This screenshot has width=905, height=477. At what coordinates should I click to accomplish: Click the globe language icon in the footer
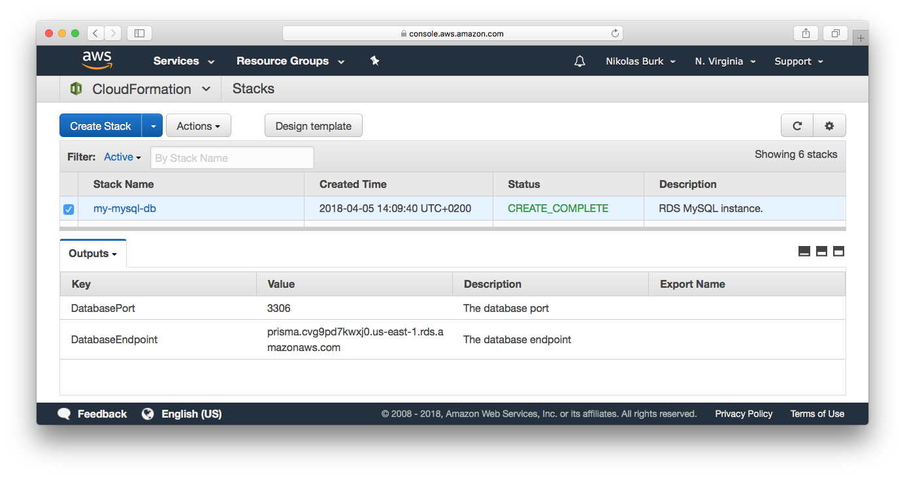click(148, 414)
